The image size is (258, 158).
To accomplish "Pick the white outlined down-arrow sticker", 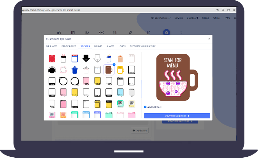I will 97,58.
